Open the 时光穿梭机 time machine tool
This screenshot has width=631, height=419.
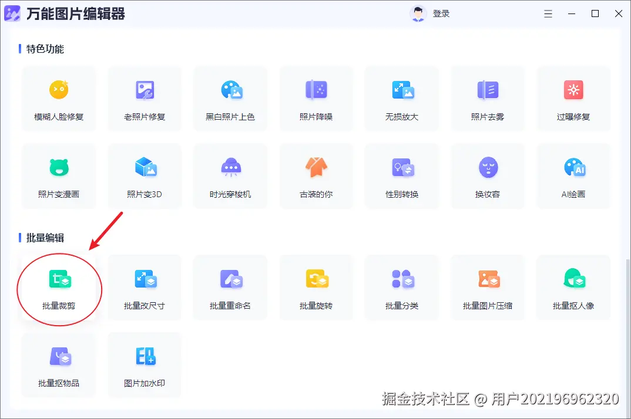230,177
